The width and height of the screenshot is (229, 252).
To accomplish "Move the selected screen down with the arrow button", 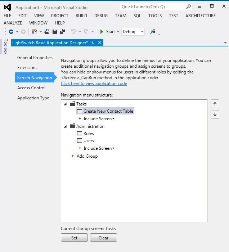I will [x=215, y=114].
